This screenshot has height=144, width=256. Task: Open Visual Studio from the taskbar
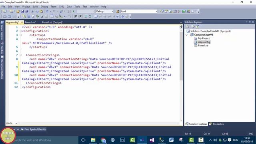(152, 140)
